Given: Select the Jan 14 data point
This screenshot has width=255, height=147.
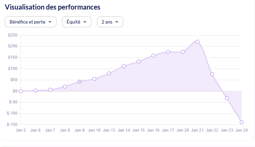Looking at the screenshot, I should 124,66.
